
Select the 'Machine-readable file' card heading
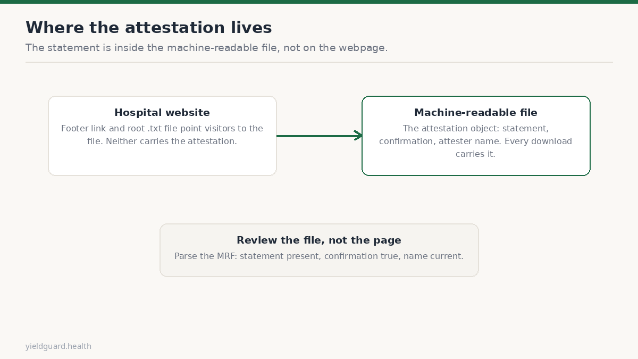coord(476,113)
